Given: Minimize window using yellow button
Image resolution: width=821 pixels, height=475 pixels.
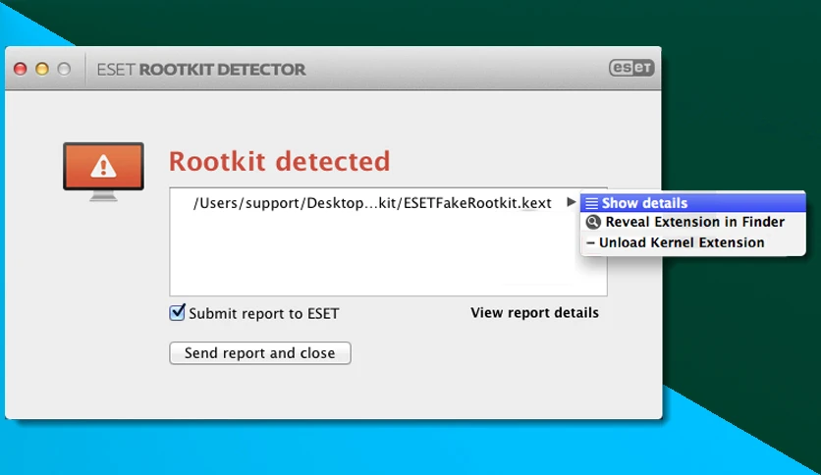Looking at the screenshot, I should click(x=42, y=69).
